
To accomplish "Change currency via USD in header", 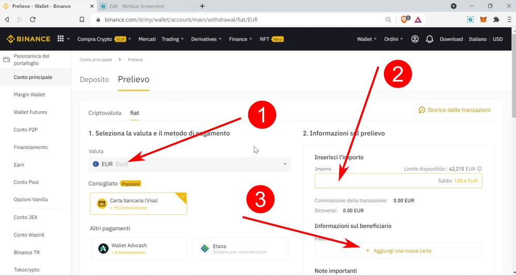I will point(498,39).
